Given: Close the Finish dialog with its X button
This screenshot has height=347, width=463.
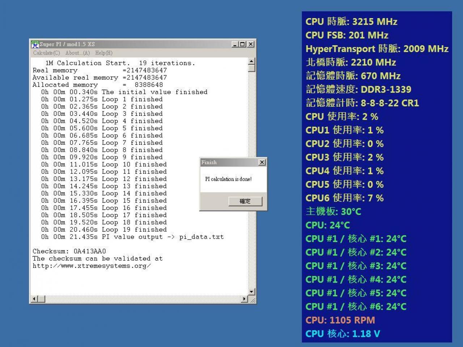Looking at the screenshot, I should point(262,162).
